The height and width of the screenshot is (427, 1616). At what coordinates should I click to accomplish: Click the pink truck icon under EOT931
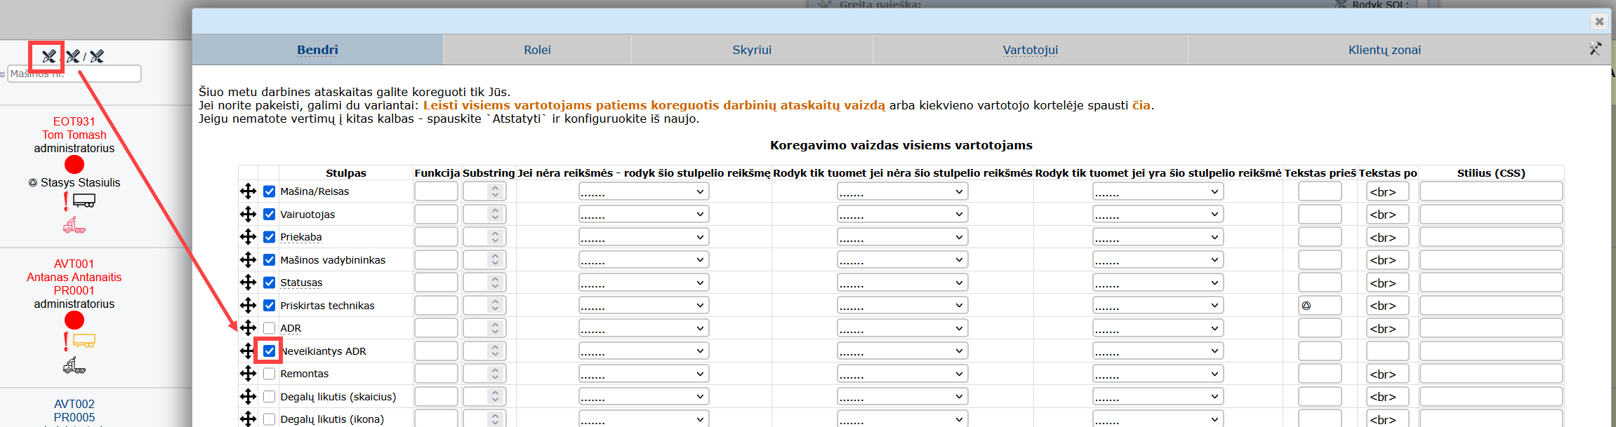[74, 226]
